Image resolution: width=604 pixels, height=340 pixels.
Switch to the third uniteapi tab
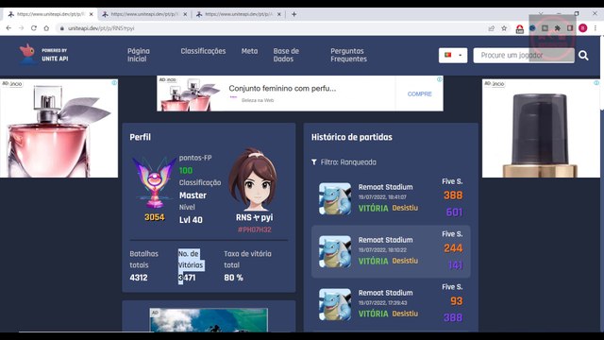pyautogui.click(x=239, y=14)
